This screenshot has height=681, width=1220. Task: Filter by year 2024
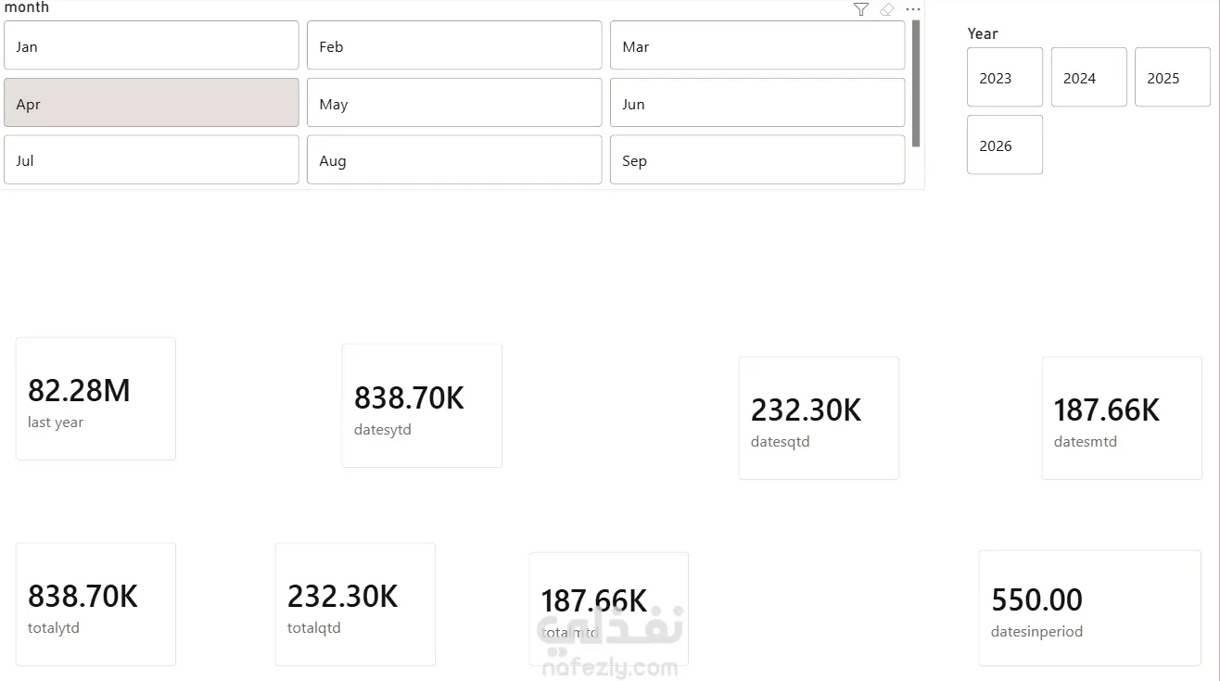(x=1089, y=78)
